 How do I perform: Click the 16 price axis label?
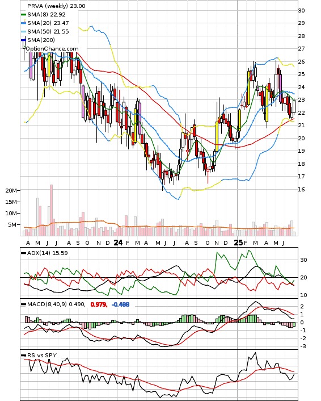301,190
